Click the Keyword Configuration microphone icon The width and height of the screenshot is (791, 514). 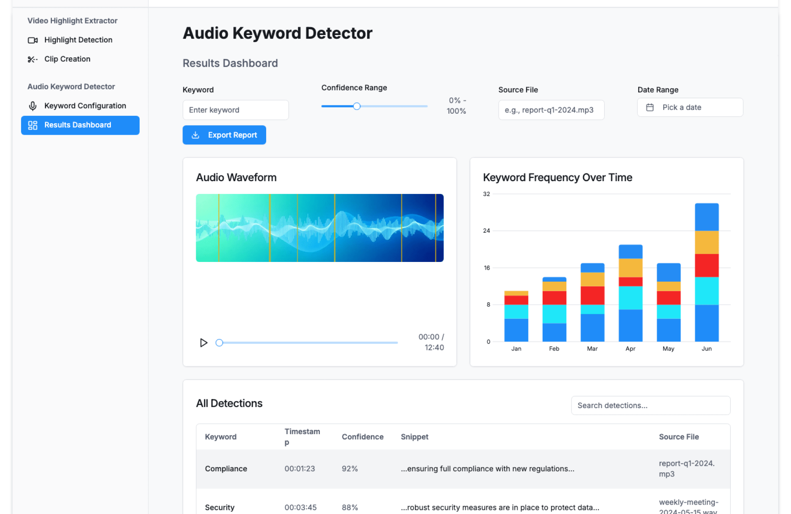click(x=33, y=106)
